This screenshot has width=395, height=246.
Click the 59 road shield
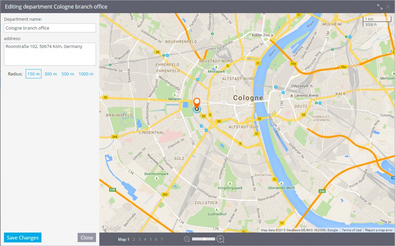click(157, 52)
